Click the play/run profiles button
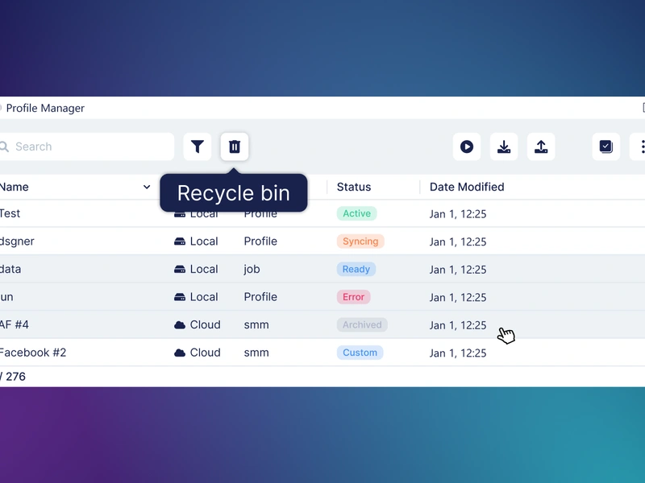 coord(467,147)
